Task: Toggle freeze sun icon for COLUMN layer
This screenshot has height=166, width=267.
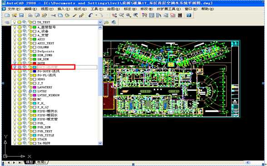Action: pyautogui.click(x=20, y=47)
